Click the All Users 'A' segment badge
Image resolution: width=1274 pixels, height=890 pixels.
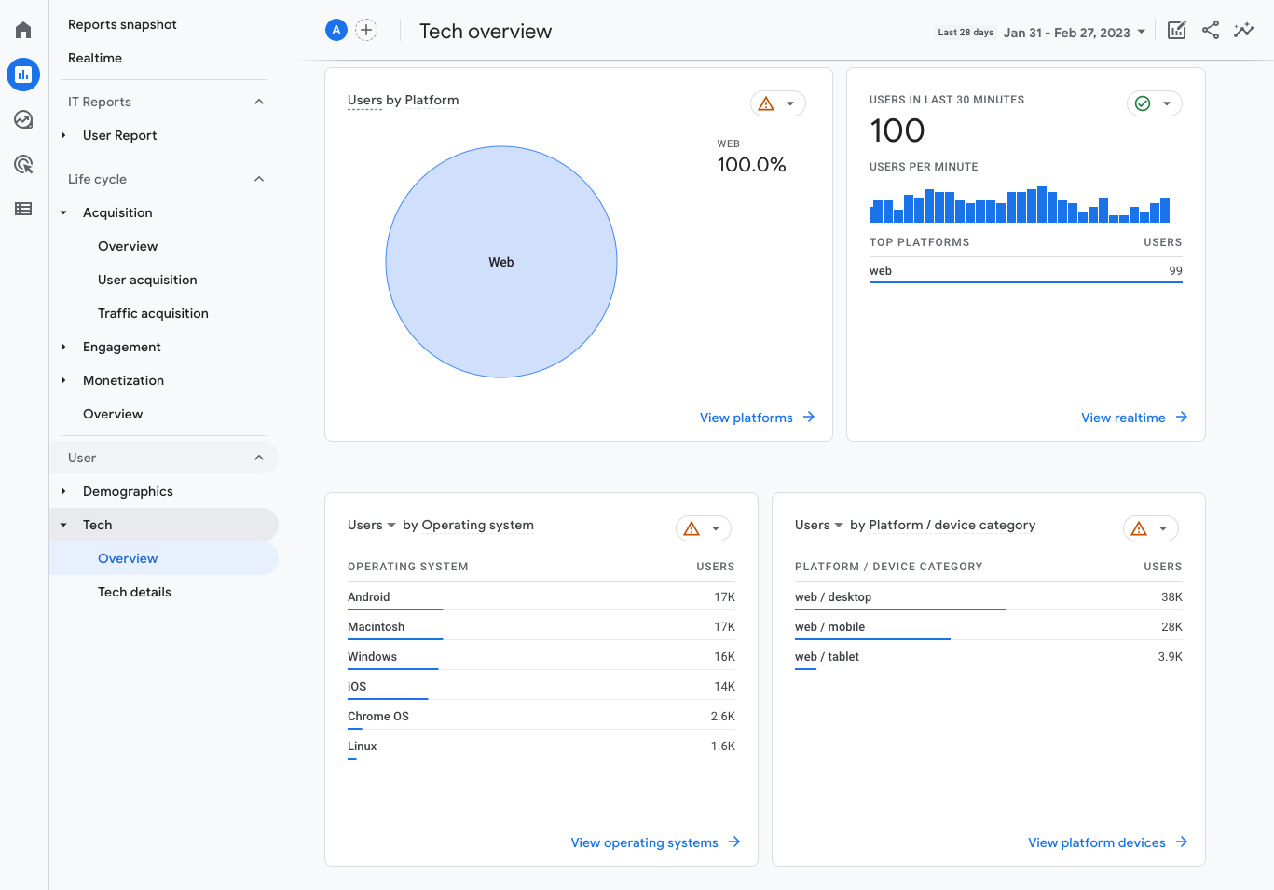[x=336, y=30]
